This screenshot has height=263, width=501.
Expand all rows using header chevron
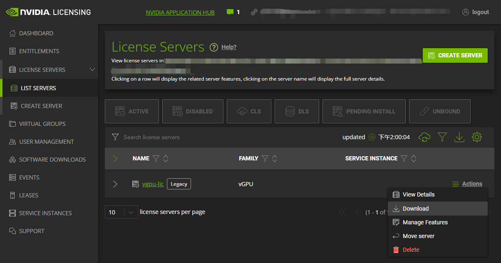click(115, 158)
